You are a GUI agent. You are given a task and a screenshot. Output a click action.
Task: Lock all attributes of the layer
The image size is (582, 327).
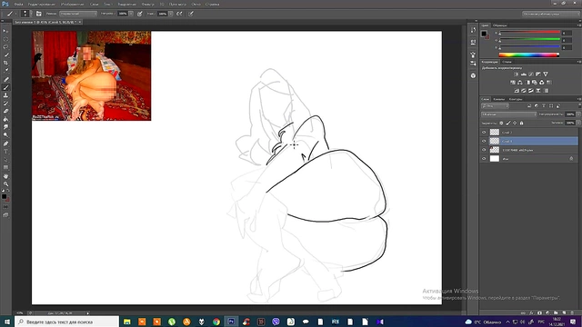521,124
